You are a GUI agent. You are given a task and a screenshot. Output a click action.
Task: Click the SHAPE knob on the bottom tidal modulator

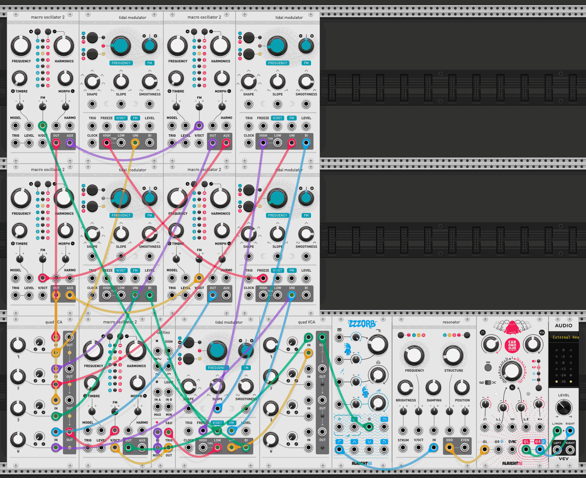click(x=188, y=386)
